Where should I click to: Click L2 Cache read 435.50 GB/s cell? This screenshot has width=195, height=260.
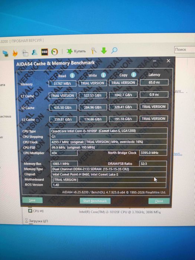pyautogui.click(x=63, y=107)
